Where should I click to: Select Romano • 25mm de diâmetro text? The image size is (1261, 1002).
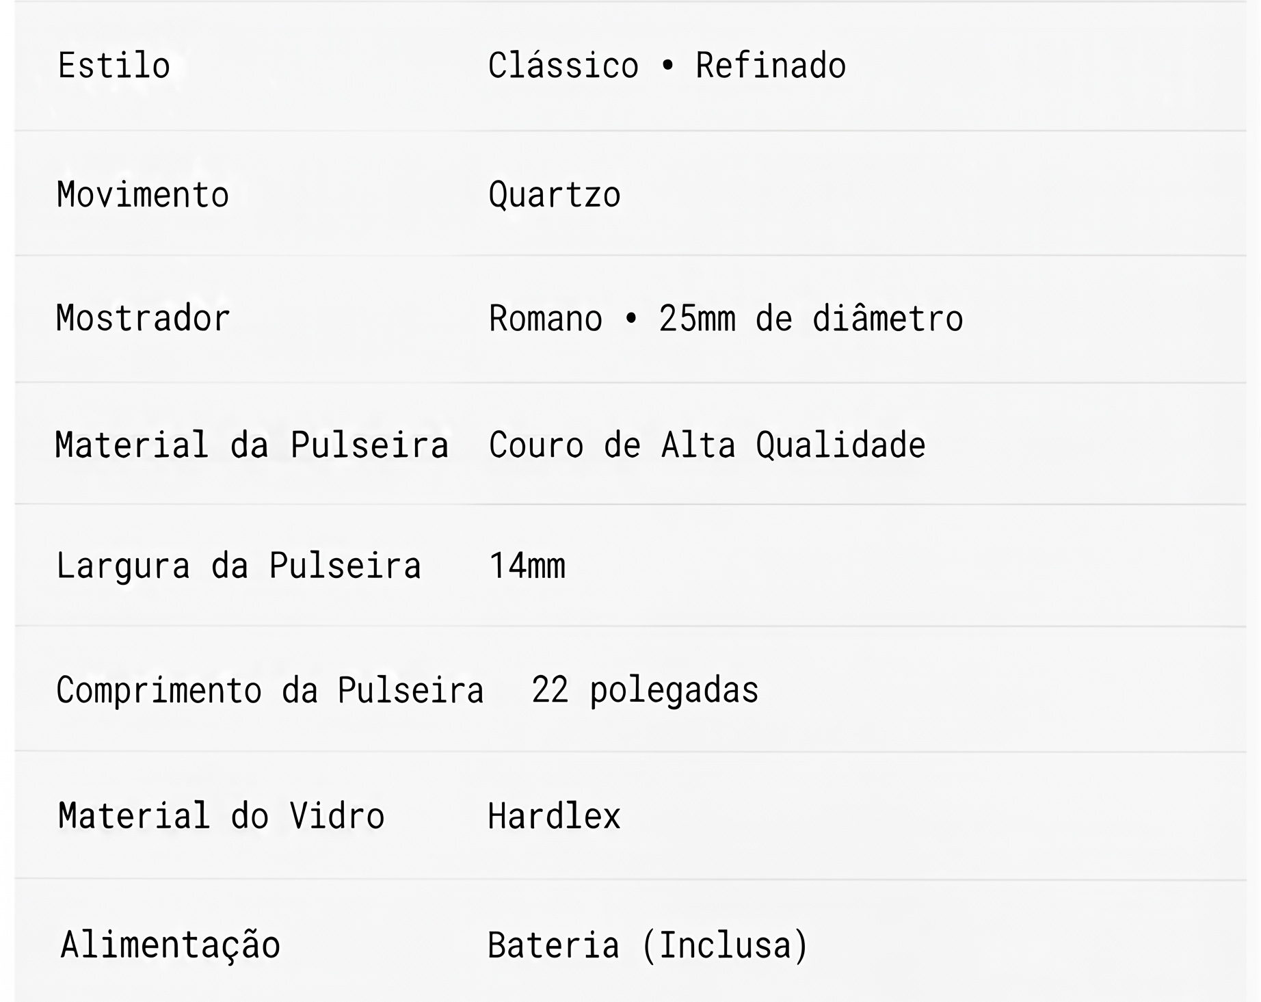(x=726, y=319)
